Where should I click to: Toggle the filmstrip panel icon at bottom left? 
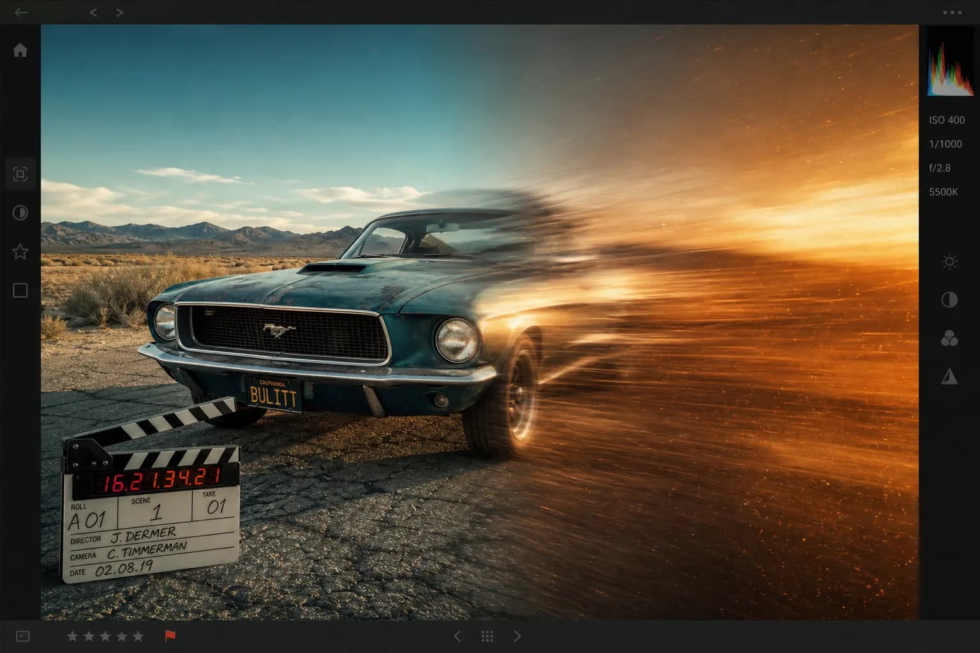23,636
